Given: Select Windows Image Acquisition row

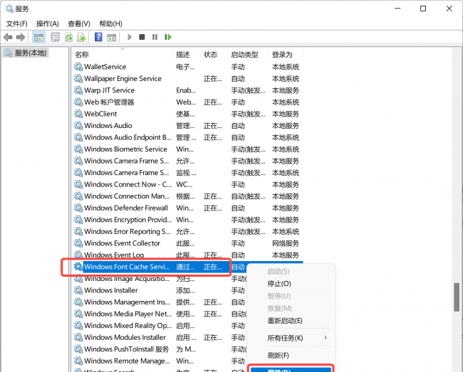Looking at the screenshot, I should pyautogui.click(x=160, y=279).
